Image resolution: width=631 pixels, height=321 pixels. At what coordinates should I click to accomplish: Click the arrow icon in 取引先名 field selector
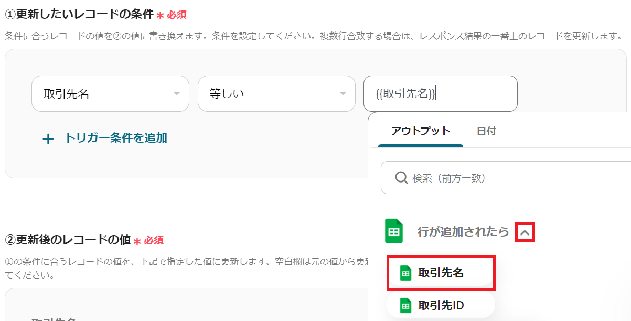[176, 94]
